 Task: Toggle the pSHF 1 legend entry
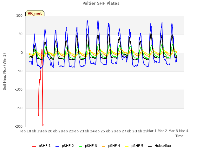pyautogui.click(x=42, y=146)
